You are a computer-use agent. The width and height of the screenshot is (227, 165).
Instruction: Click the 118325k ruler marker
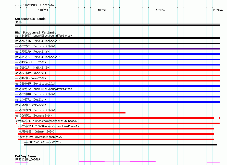click(160, 10)
